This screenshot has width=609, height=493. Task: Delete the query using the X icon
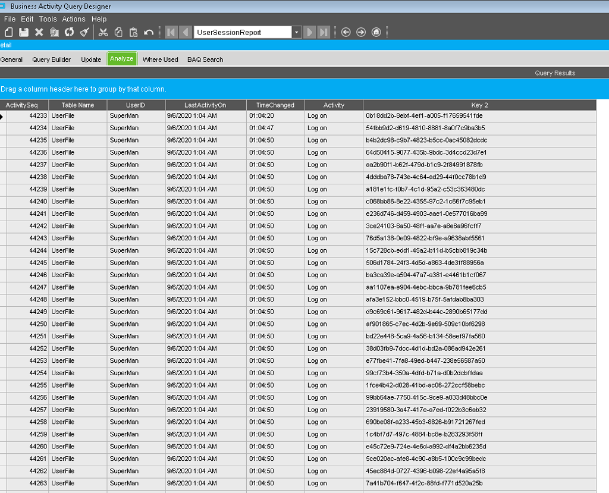37,32
